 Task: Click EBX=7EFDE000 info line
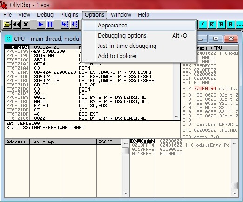pos(23,124)
